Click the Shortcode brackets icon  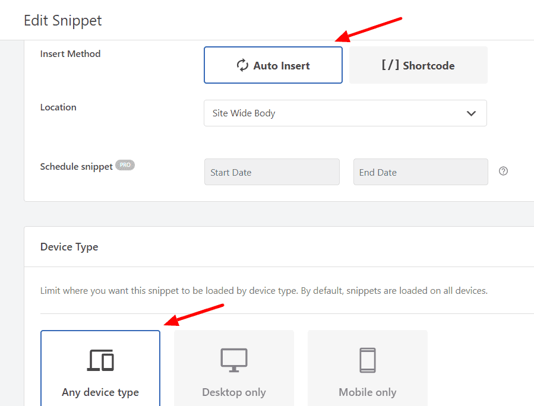390,65
